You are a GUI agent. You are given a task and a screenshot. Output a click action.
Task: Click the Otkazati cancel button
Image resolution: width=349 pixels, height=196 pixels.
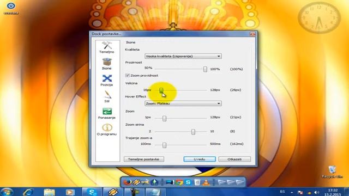click(234, 159)
